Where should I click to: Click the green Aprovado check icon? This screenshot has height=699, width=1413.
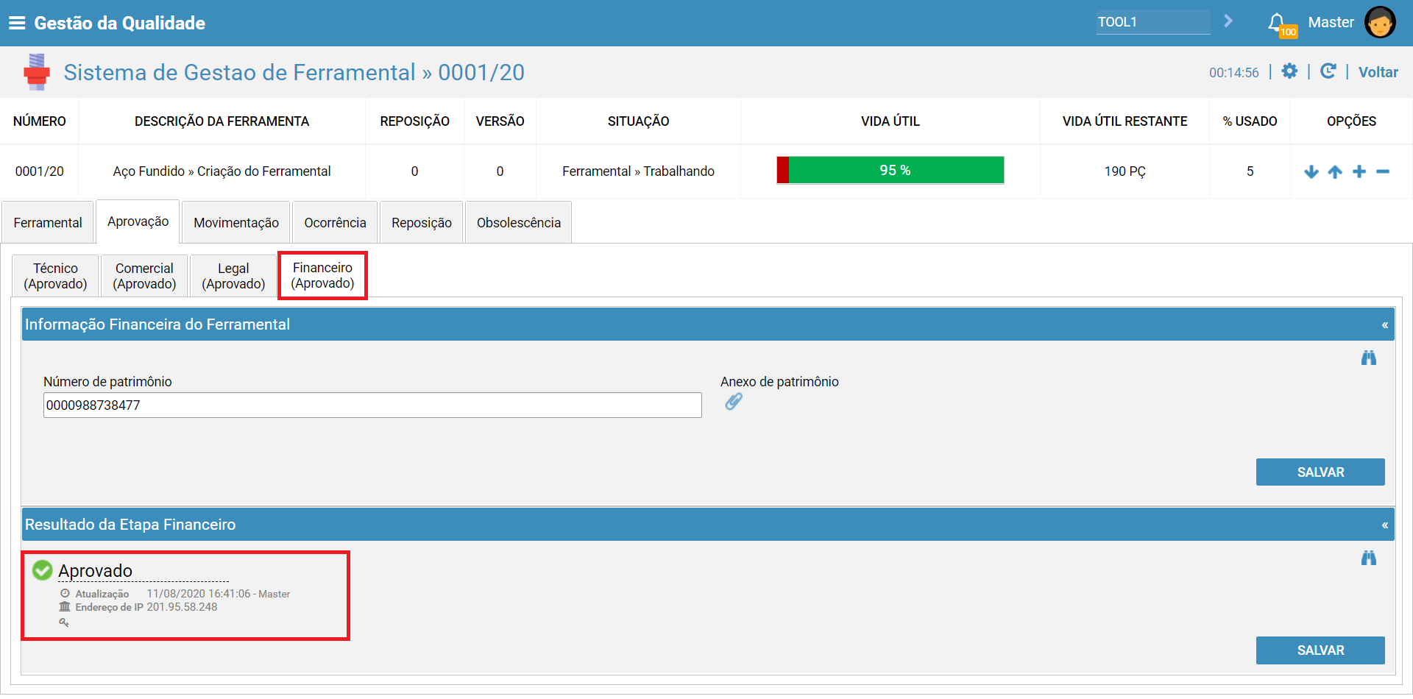[x=43, y=570]
